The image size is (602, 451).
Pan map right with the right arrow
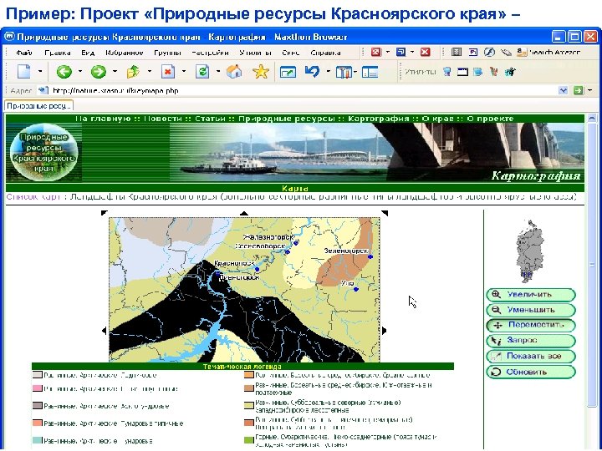tap(385, 330)
